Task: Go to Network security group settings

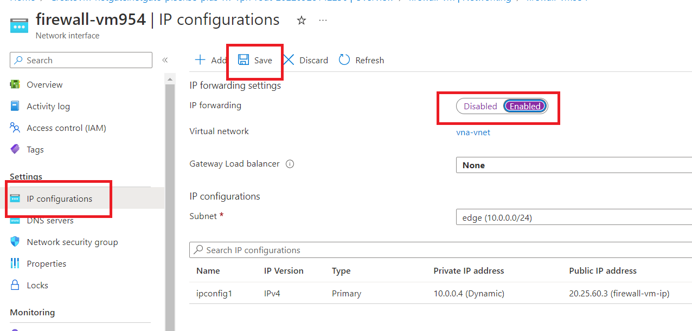Action: [x=72, y=242]
